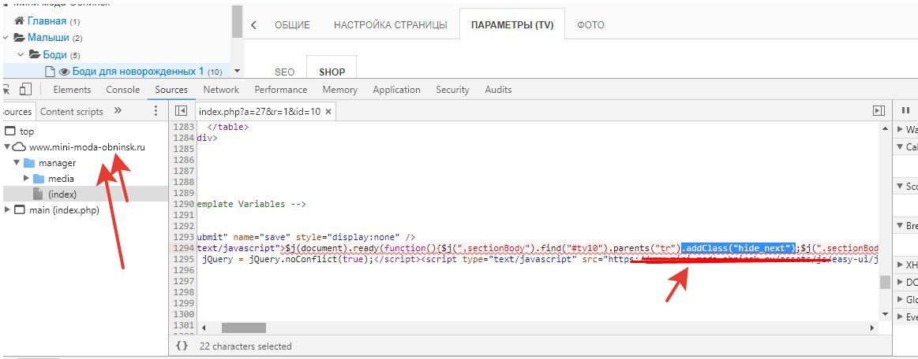Click the eye icon of Боди для новорожденных 1

[65, 72]
